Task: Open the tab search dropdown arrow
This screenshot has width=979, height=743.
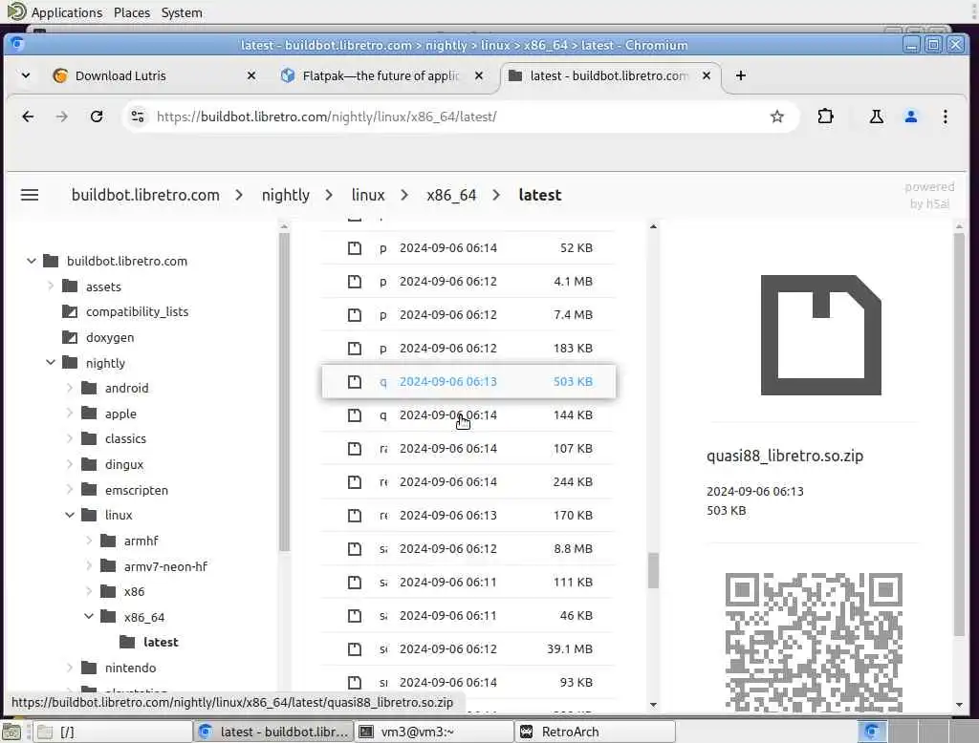Action: click(26, 75)
